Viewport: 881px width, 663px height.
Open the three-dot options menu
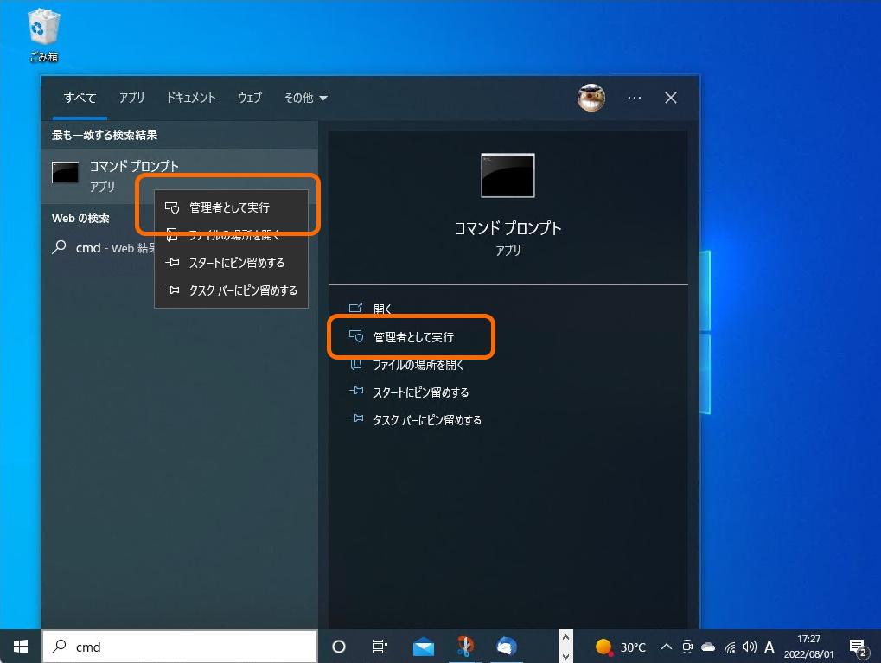tap(635, 98)
